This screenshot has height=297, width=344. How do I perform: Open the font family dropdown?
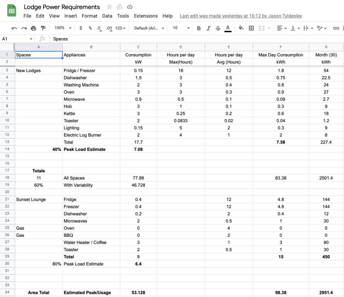(x=149, y=28)
